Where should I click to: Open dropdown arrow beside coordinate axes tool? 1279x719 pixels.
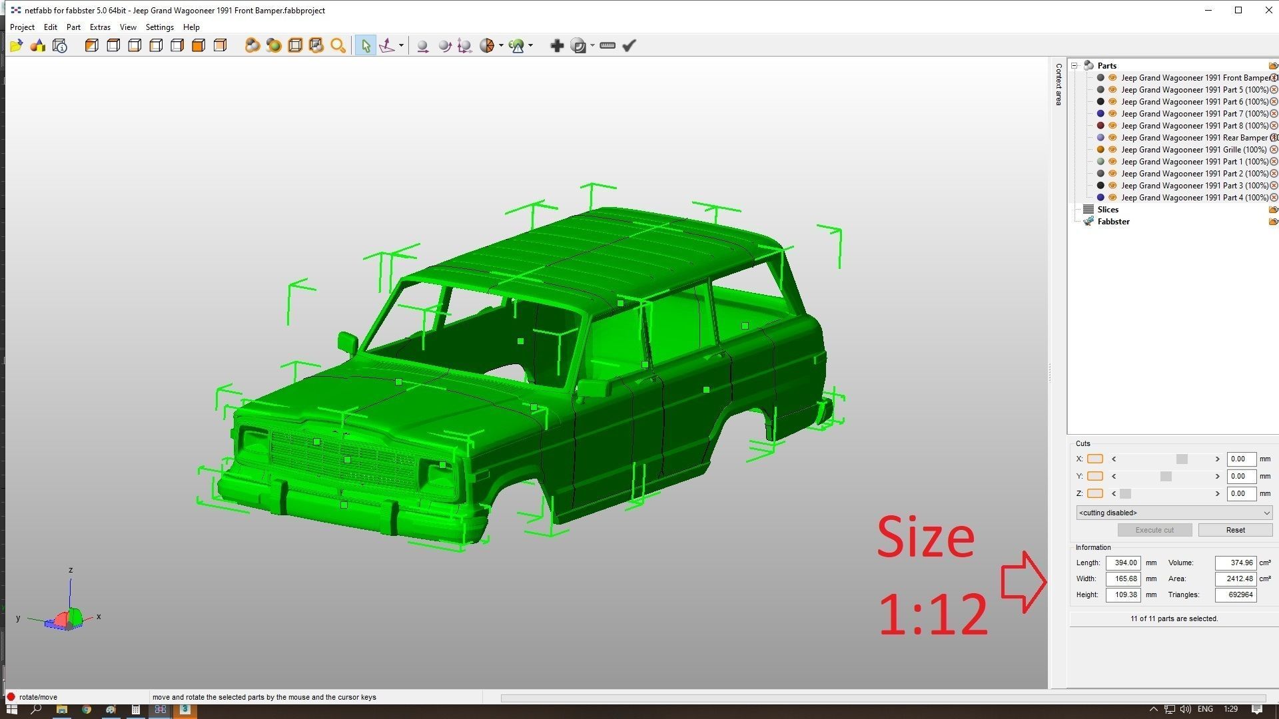point(401,45)
